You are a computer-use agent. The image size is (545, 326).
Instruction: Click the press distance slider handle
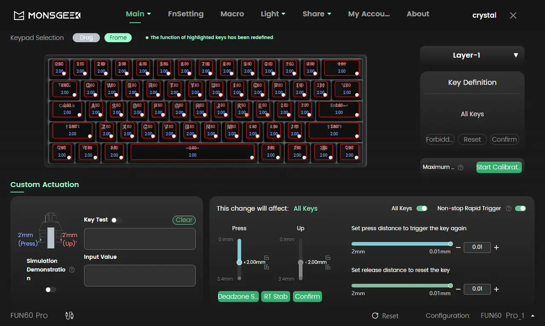pos(450,244)
